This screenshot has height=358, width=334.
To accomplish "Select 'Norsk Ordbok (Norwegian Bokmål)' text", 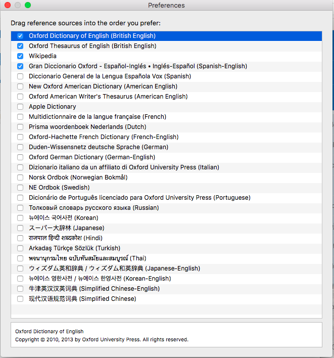I will (x=78, y=177).
